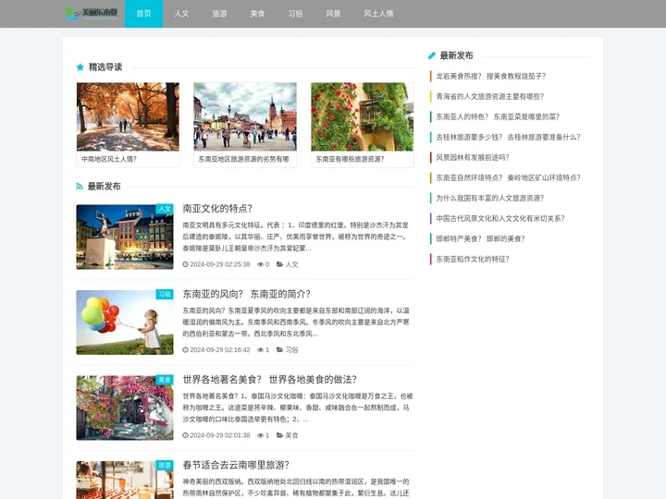Click the excerpt starting 南亚文明具有多元文化特征

tap(296, 237)
